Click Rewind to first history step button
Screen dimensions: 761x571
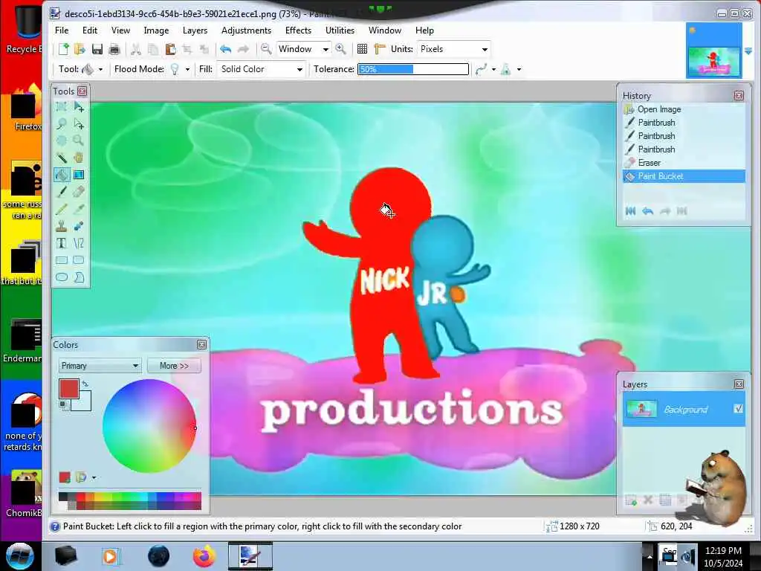click(x=630, y=210)
